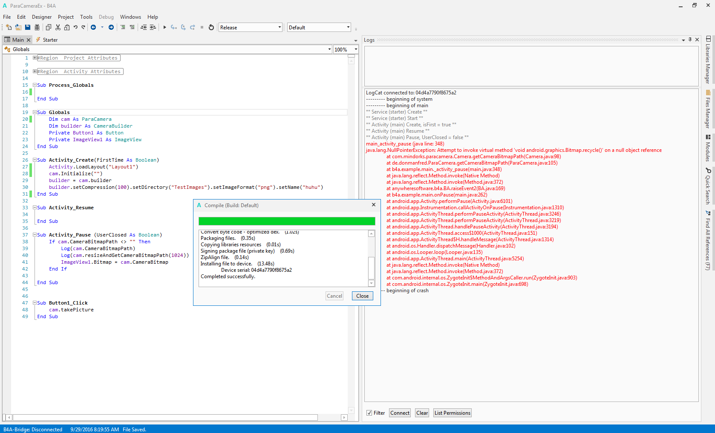The height and width of the screenshot is (433, 715).
Task: Open the Find All References side tab
Action: (708, 240)
